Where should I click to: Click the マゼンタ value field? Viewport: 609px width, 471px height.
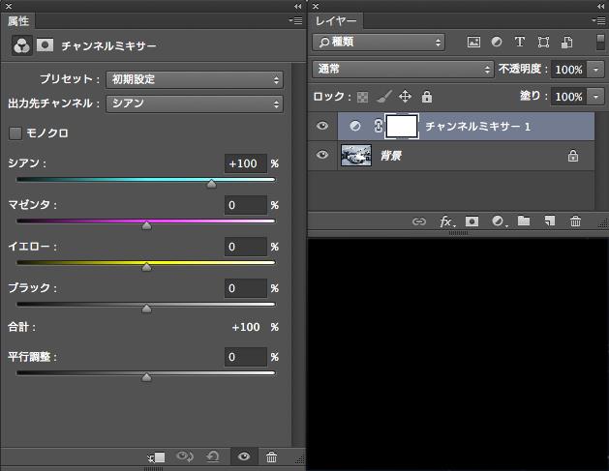pyautogui.click(x=246, y=205)
